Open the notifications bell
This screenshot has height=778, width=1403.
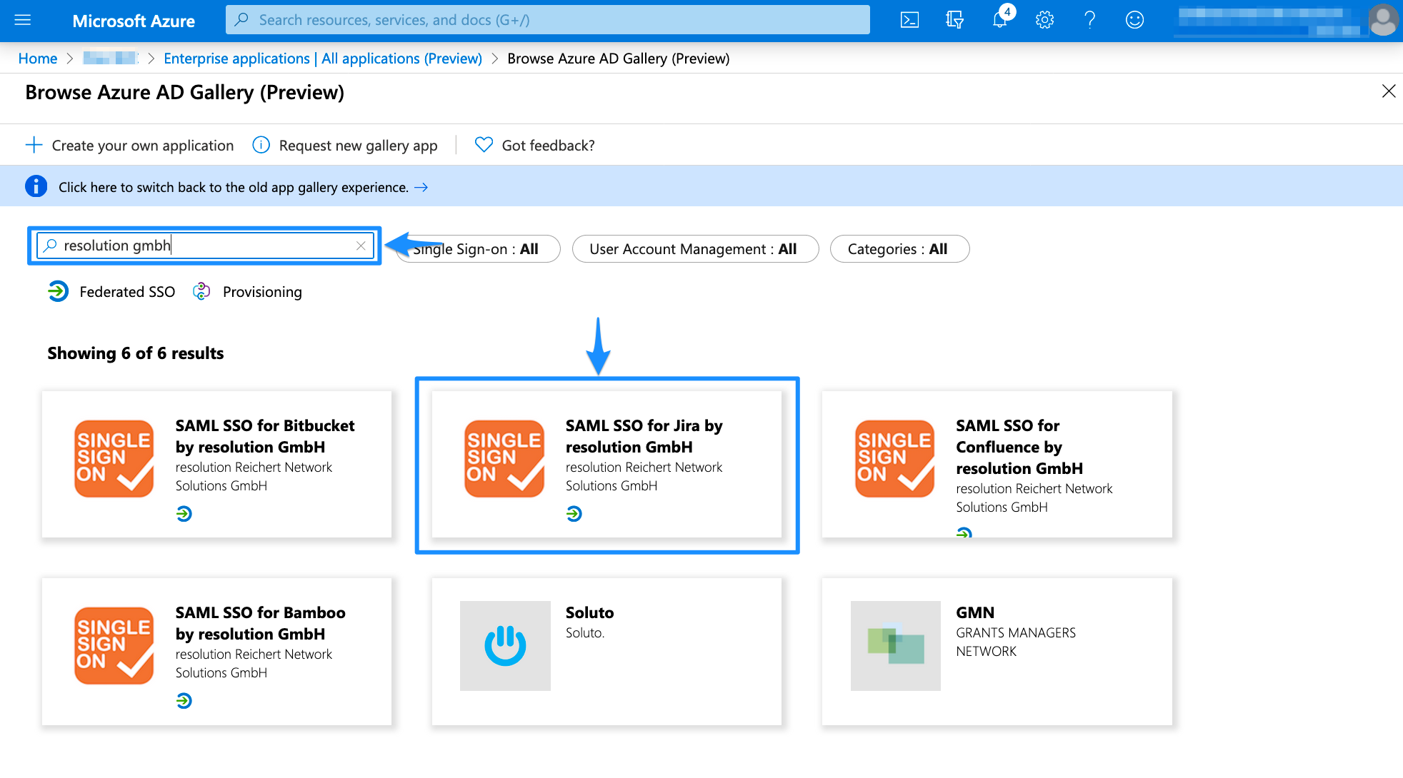coord(999,20)
